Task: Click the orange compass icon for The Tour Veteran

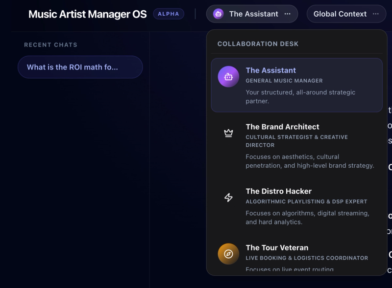Action: click(228, 254)
